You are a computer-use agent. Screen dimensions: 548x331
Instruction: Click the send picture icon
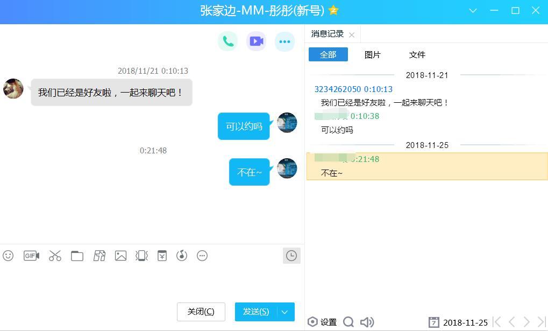120,256
